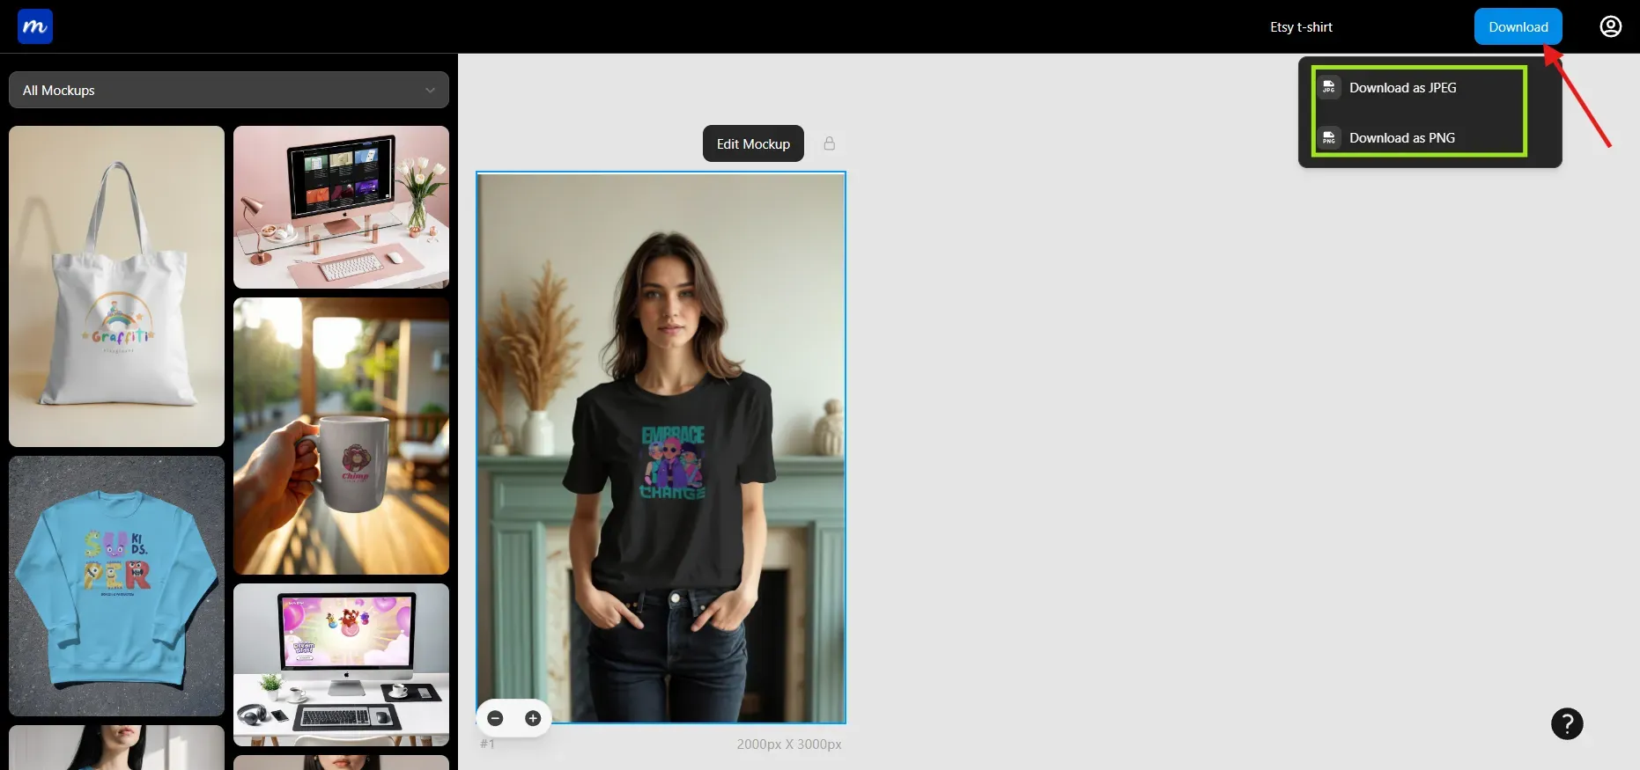
Task: Select the white tote bag mockup thumbnail
Action: click(x=116, y=286)
